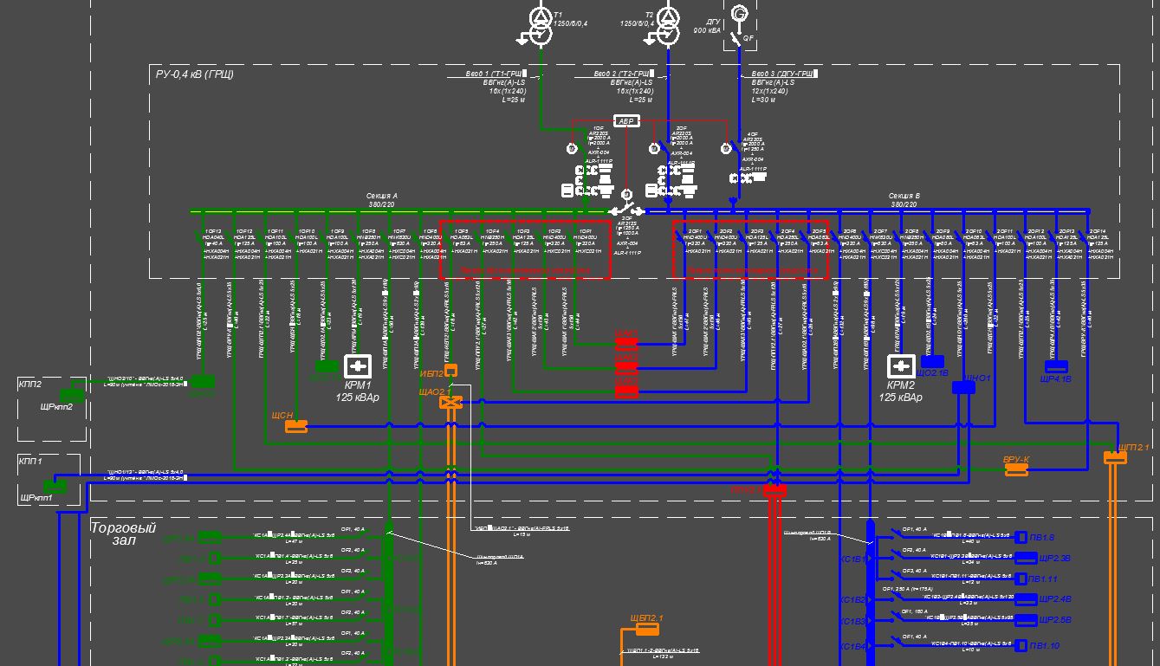
Task: Click the orange ЩСН panel symbol
Action: (296, 426)
